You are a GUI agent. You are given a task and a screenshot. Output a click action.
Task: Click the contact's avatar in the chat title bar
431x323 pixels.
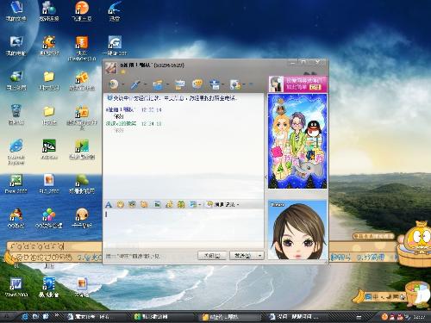[110, 68]
